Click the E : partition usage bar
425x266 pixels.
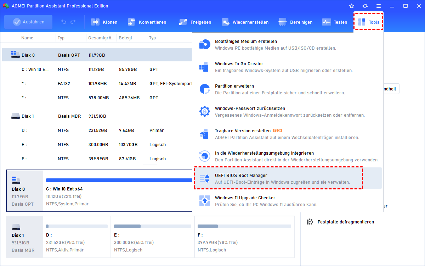[x=153, y=226]
